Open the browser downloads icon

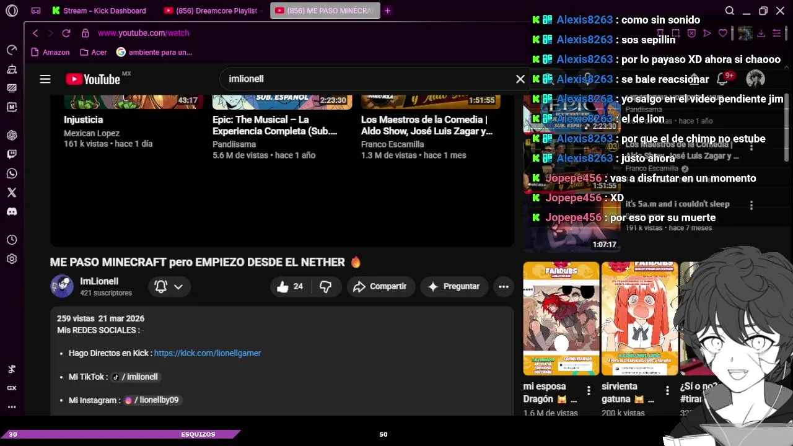[x=761, y=33]
